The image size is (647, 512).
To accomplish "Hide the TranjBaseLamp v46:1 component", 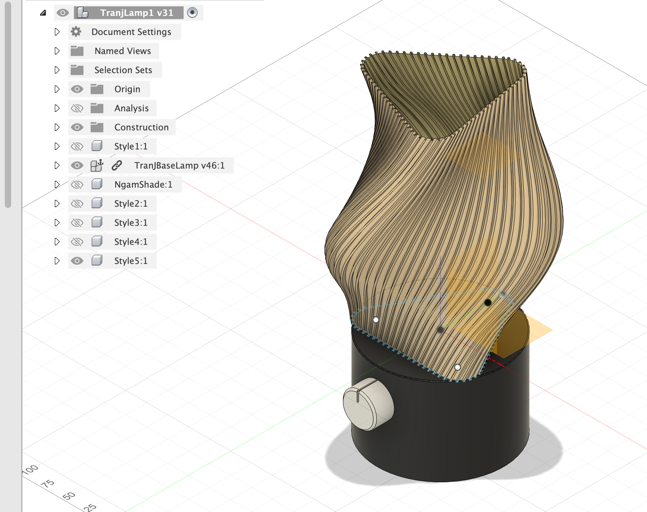I will [x=77, y=165].
